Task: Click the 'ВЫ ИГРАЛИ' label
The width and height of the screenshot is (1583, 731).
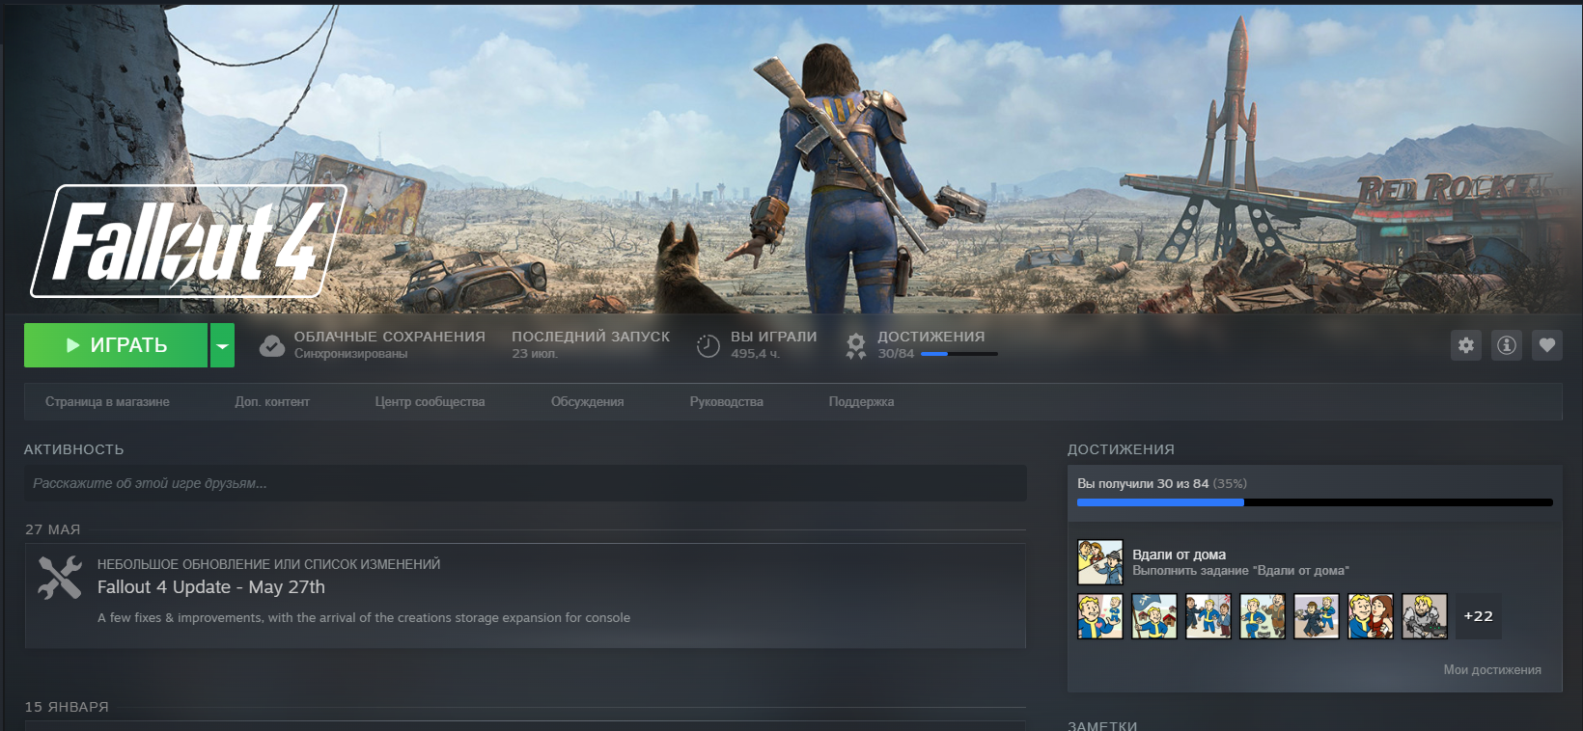Action: 774,337
